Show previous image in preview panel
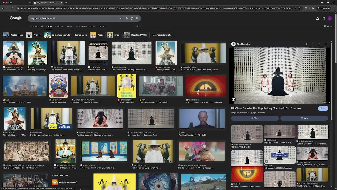337x190 pixels. pos(306,44)
